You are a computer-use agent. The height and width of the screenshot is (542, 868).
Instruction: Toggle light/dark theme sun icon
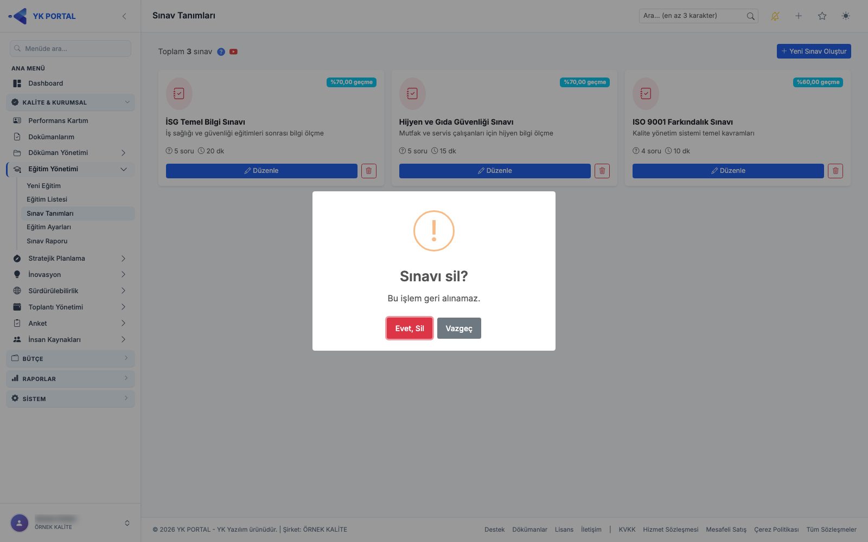(846, 16)
